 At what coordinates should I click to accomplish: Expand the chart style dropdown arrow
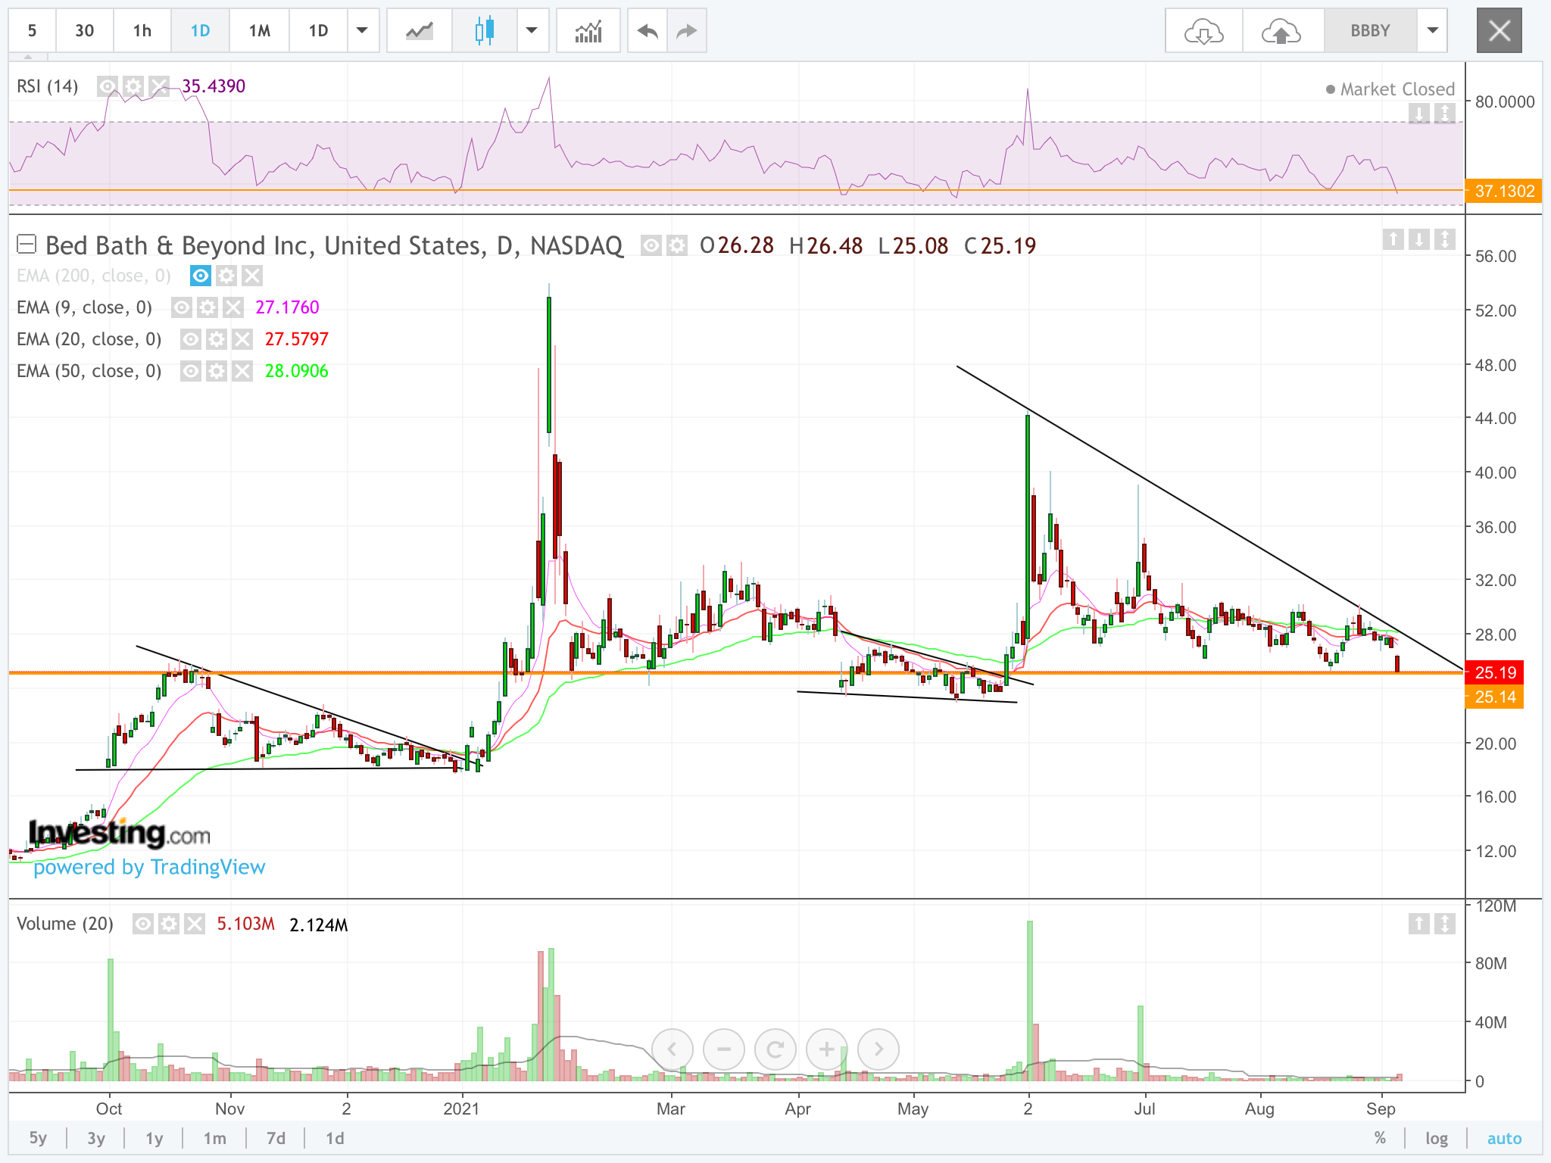(532, 31)
